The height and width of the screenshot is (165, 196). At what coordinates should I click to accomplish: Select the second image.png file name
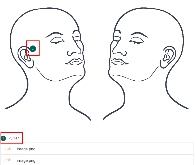click(x=26, y=160)
